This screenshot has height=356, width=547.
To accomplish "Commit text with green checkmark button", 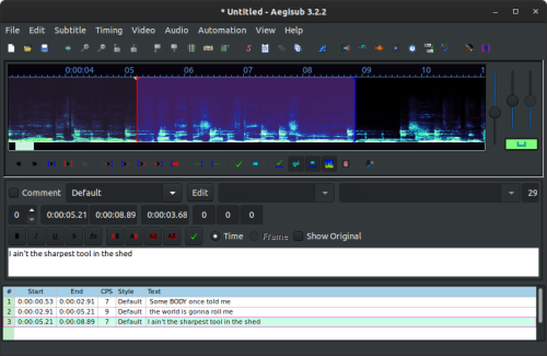I will pyautogui.click(x=194, y=236).
